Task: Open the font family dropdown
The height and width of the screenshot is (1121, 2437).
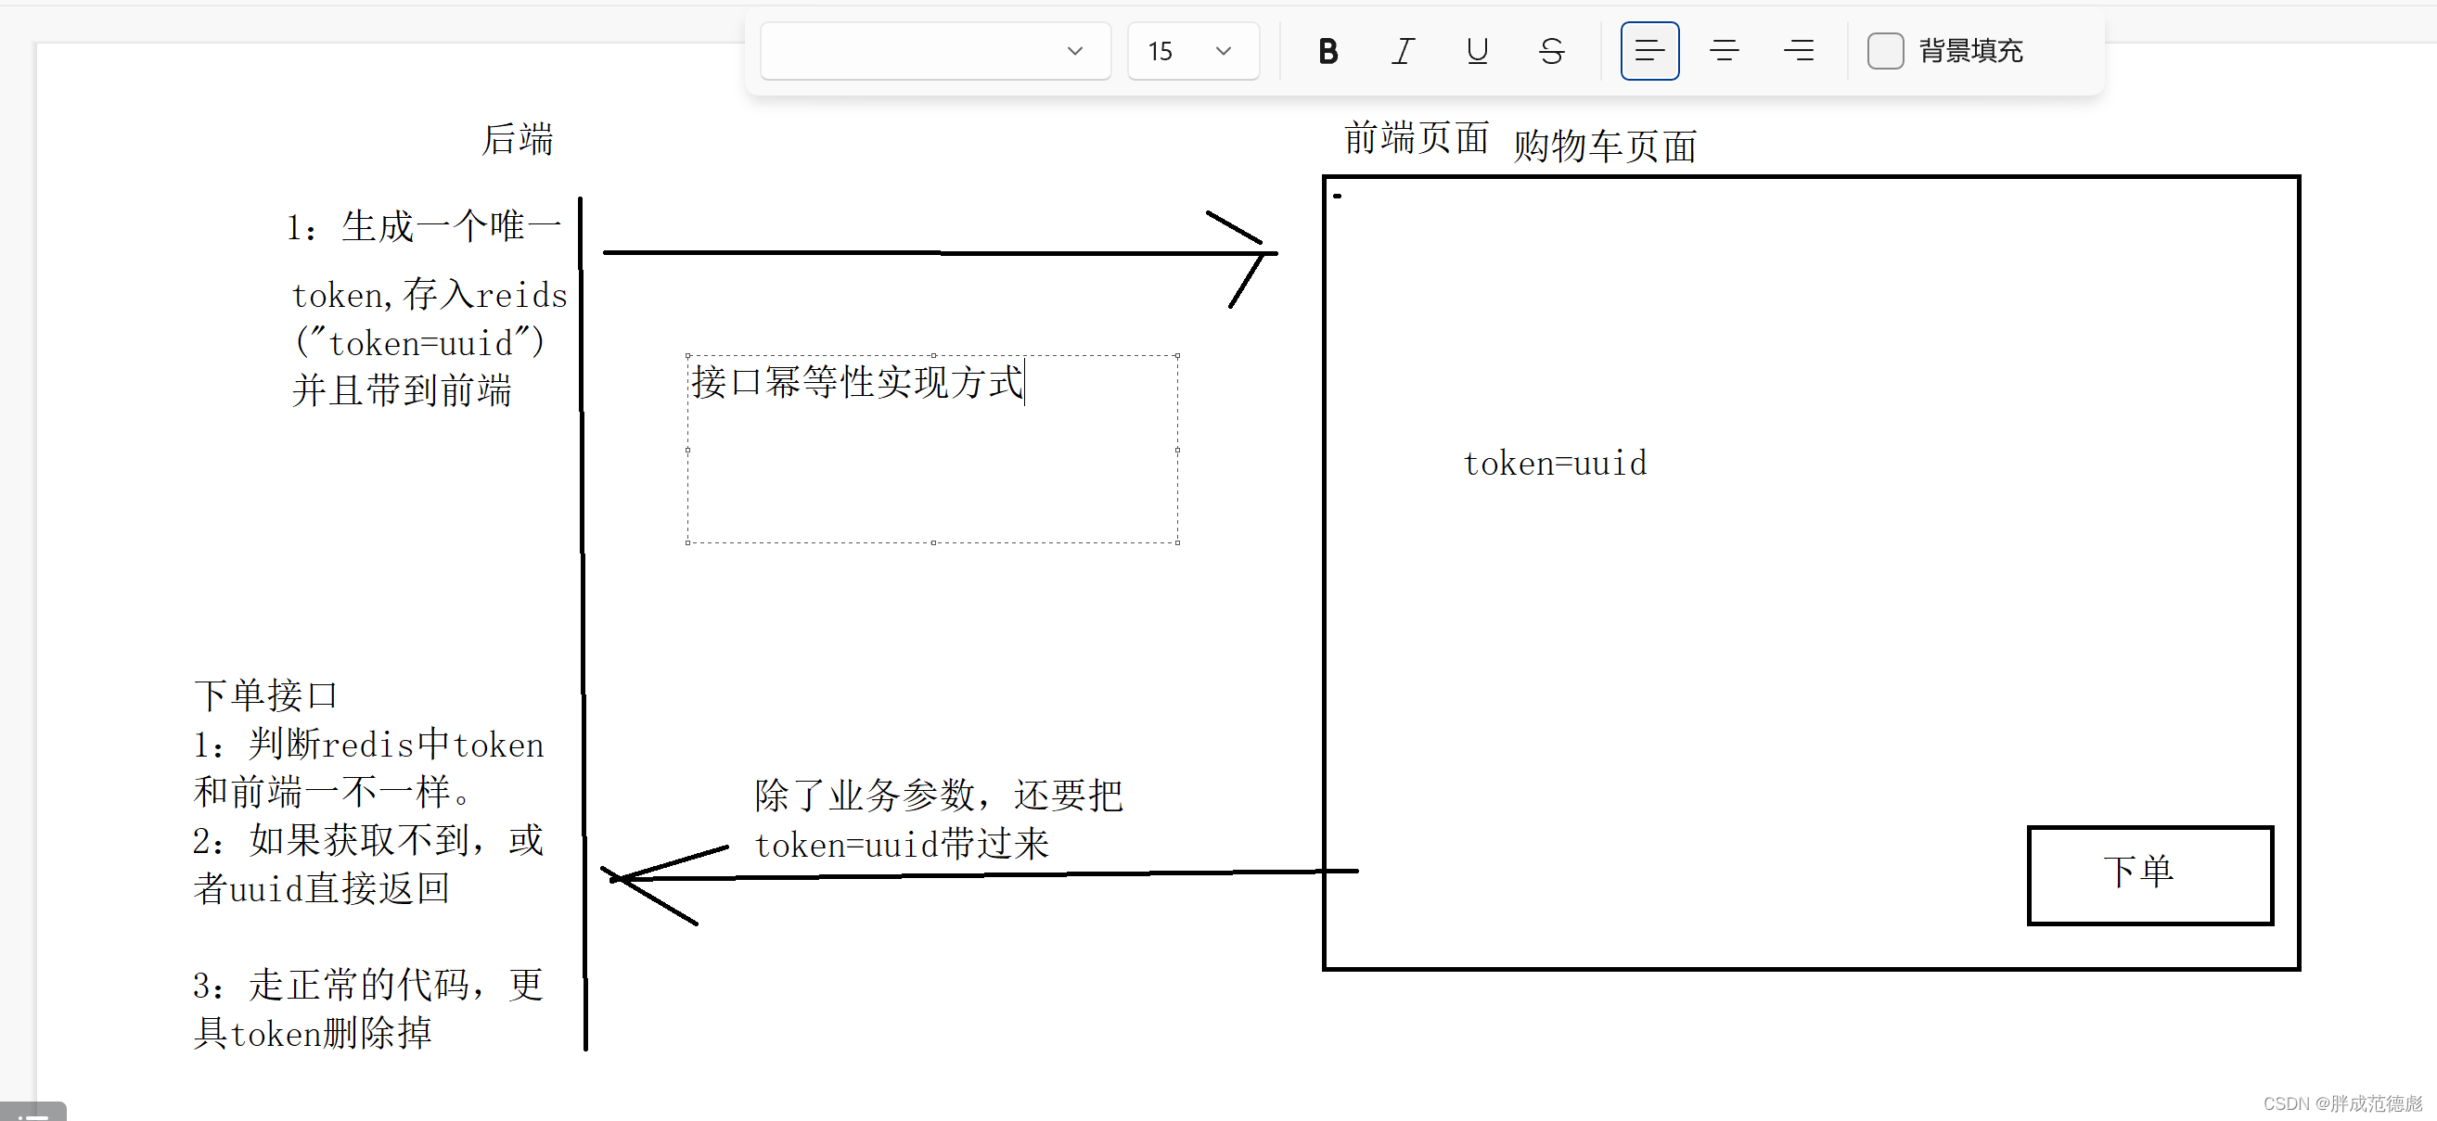Action: click(935, 51)
